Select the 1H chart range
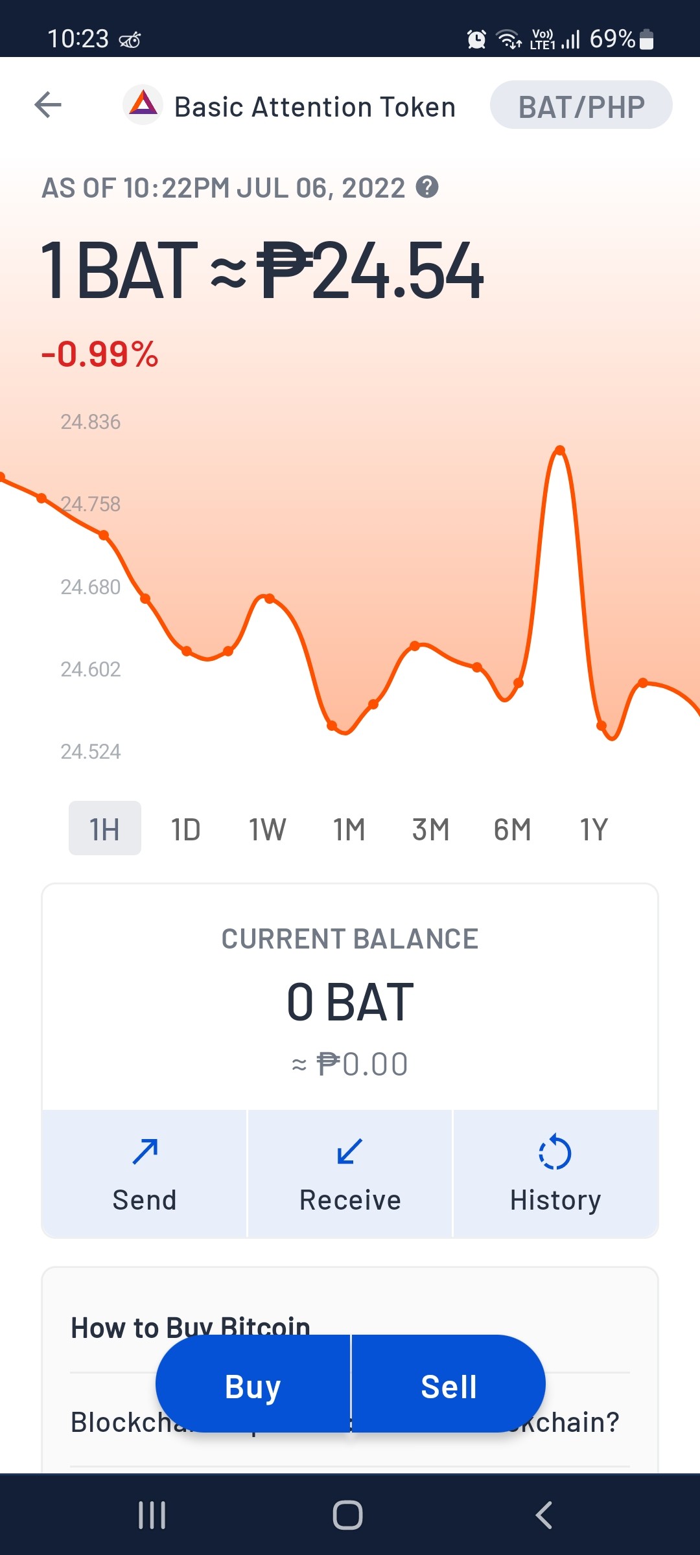Viewport: 700px width, 1555px height. pos(105,828)
